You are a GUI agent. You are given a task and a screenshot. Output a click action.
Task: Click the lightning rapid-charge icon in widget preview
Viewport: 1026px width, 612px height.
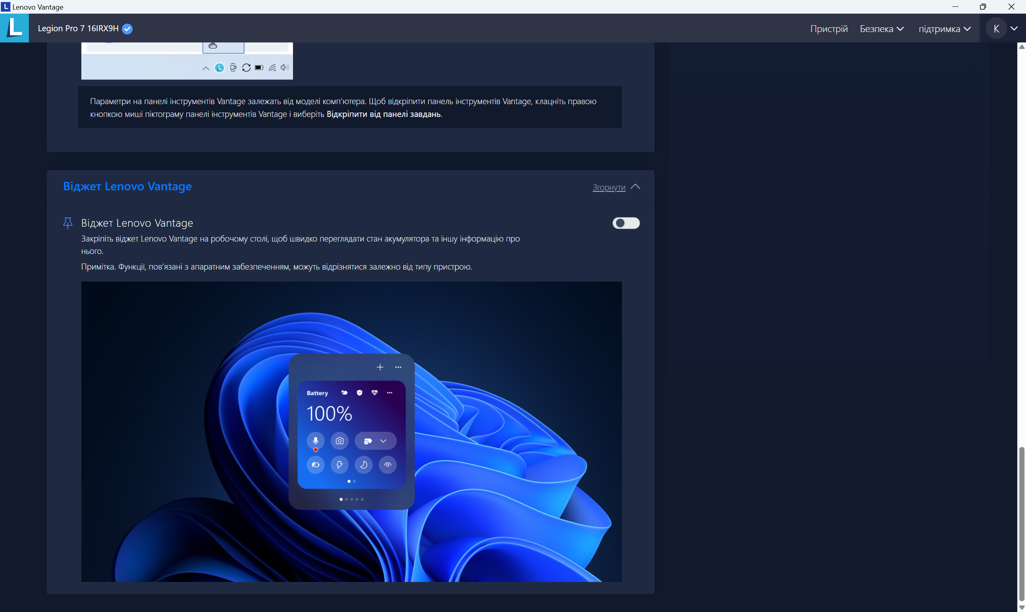(x=339, y=465)
